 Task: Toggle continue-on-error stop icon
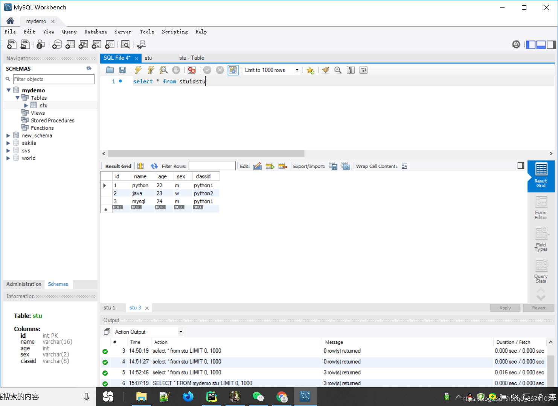192,70
